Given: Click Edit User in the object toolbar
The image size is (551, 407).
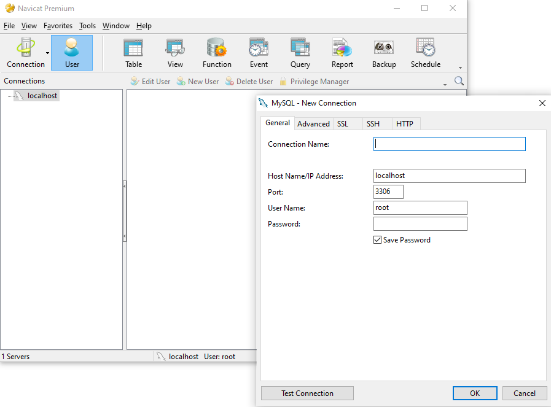Looking at the screenshot, I should [150, 82].
